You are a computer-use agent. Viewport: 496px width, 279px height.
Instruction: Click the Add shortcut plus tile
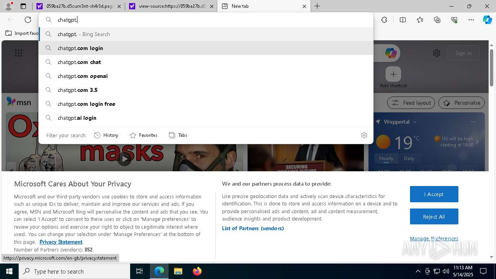click(x=393, y=74)
